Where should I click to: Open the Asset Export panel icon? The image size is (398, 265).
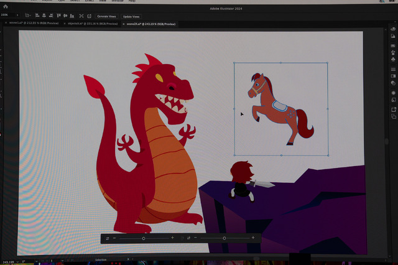click(x=394, y=109)
